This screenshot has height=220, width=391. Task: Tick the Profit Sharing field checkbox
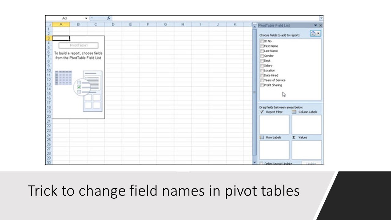[x=262, y=85]
